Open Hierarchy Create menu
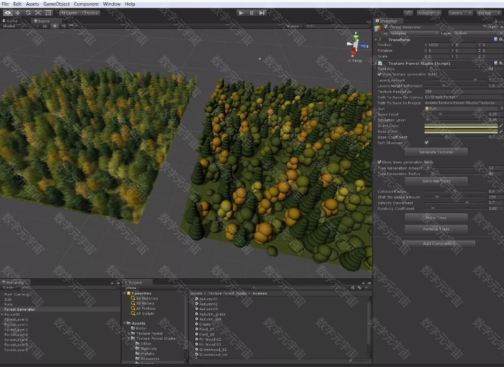 [x=10, y=288]
